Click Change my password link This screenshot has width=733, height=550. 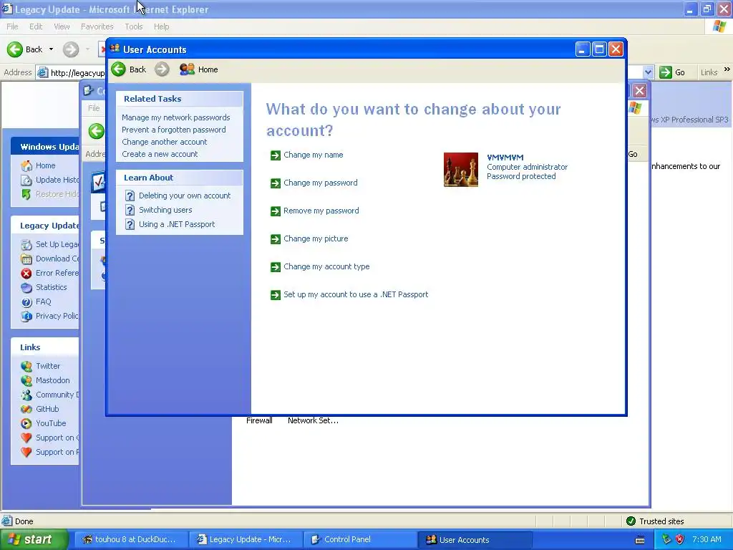(x=321, y=183)
